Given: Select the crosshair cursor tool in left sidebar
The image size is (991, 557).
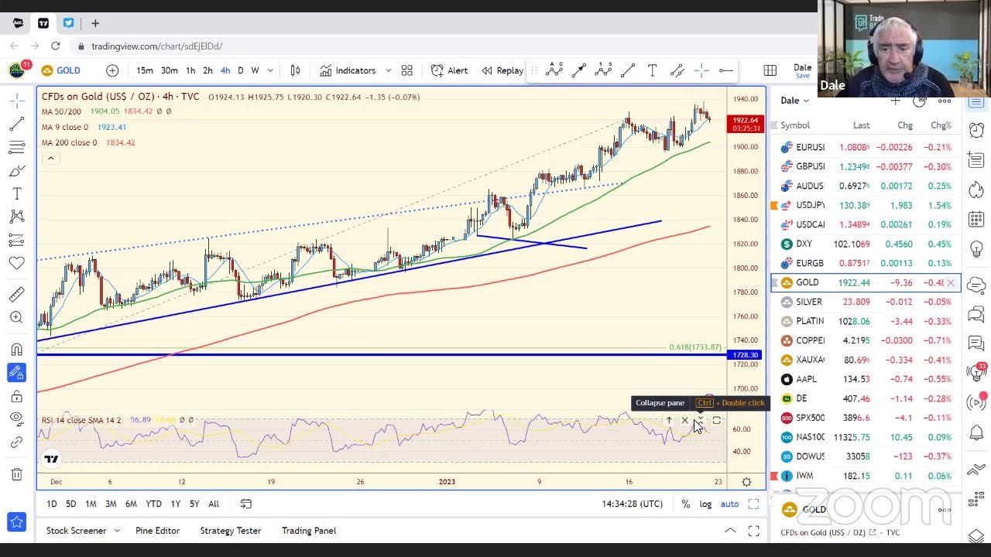Looking at the screenshot, I should tap(16, 101).
